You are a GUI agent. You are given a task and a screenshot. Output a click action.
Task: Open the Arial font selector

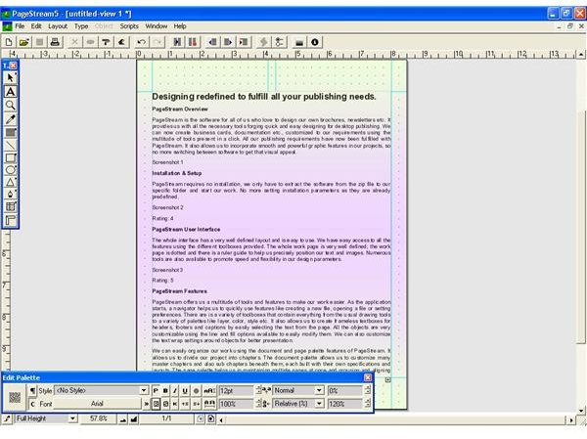click(x=97, y=404)
